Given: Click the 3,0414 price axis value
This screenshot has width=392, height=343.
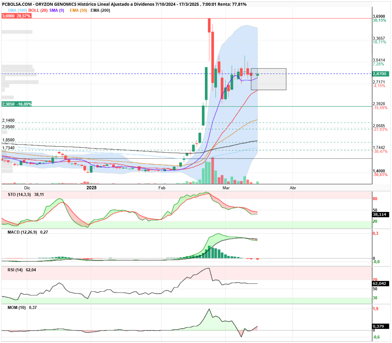Looking at the screenshot, I should tap(379, 60).
